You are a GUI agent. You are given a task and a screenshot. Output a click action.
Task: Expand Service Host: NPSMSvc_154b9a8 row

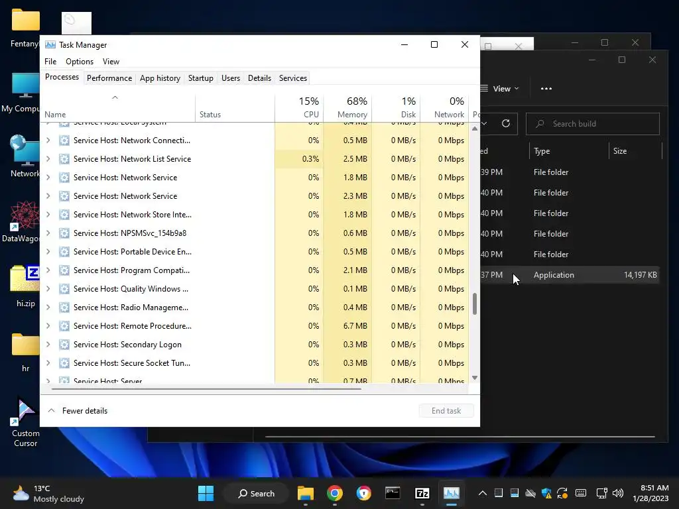[x=48, y=233]
